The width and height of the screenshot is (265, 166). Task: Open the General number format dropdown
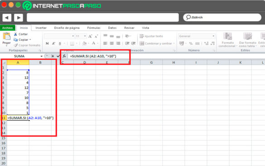click(x=213, y=36)
